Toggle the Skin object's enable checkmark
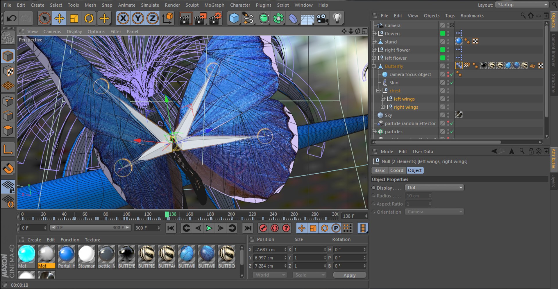Image resolution: width=558 pixels, height=289 pixels. (x=452, y=83)
